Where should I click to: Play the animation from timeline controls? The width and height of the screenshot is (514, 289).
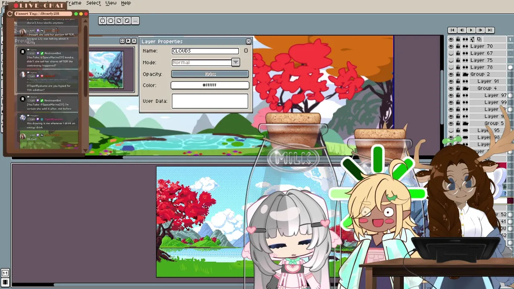[471, 30]
